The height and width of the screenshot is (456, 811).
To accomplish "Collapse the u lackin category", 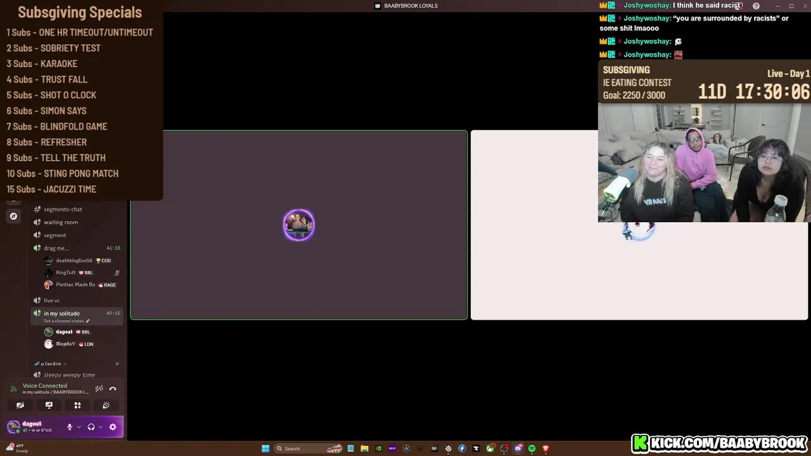I will click(52, 364).
